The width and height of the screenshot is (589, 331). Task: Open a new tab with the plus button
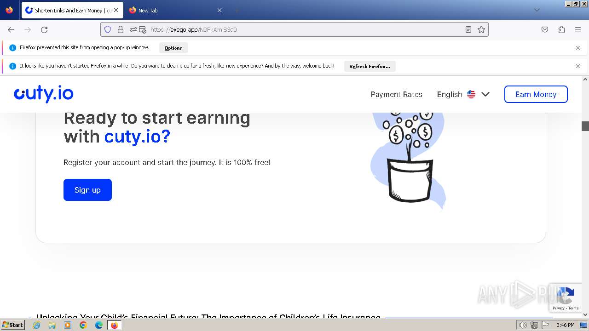[x=237, y=10]
